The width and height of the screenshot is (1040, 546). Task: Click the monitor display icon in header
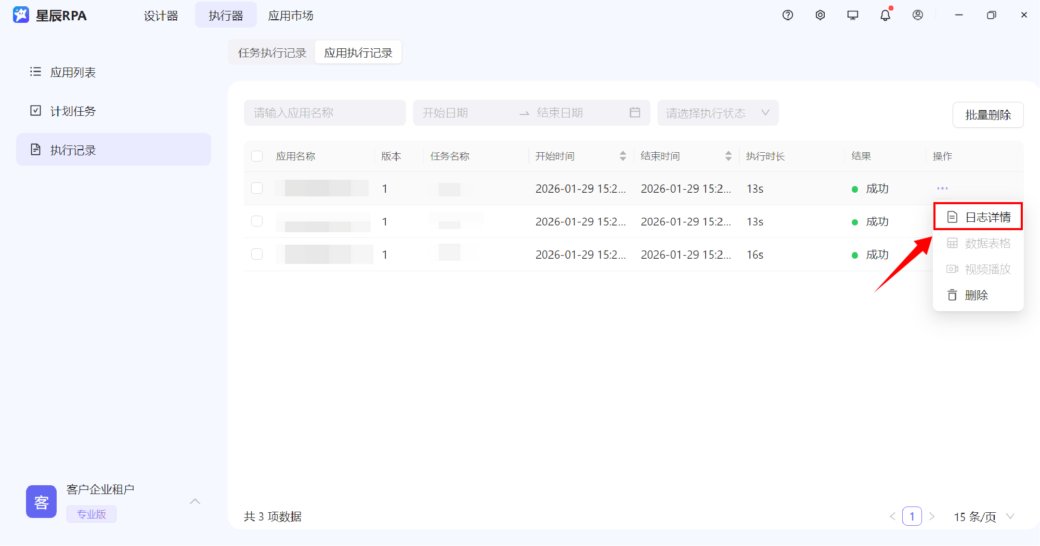(x=853, y=15)
